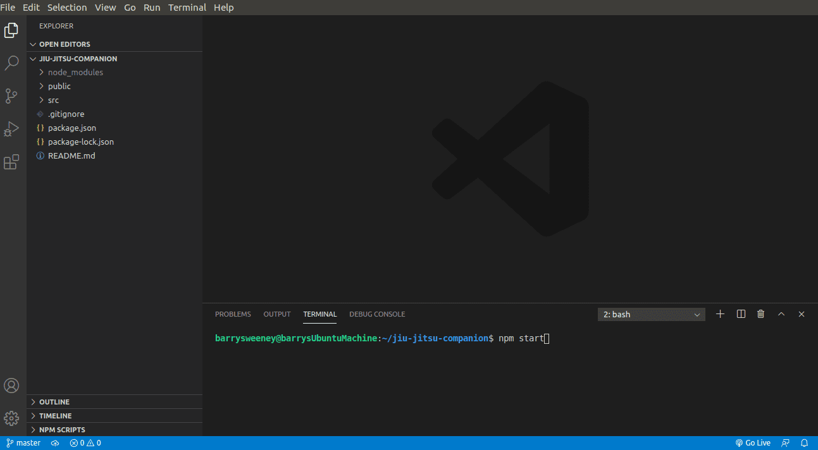The width and height of the screenshot is (818, 450).
Task: Collapse the JIU-JITSU-COMPANION folder section
Action: 115,59
